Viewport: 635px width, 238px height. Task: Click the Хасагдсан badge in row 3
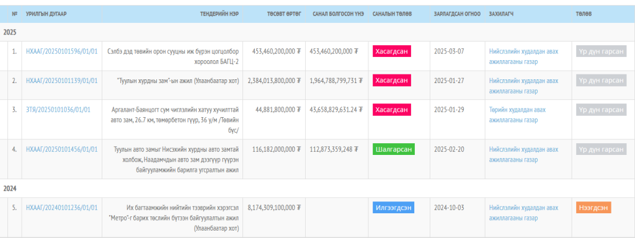392,110
